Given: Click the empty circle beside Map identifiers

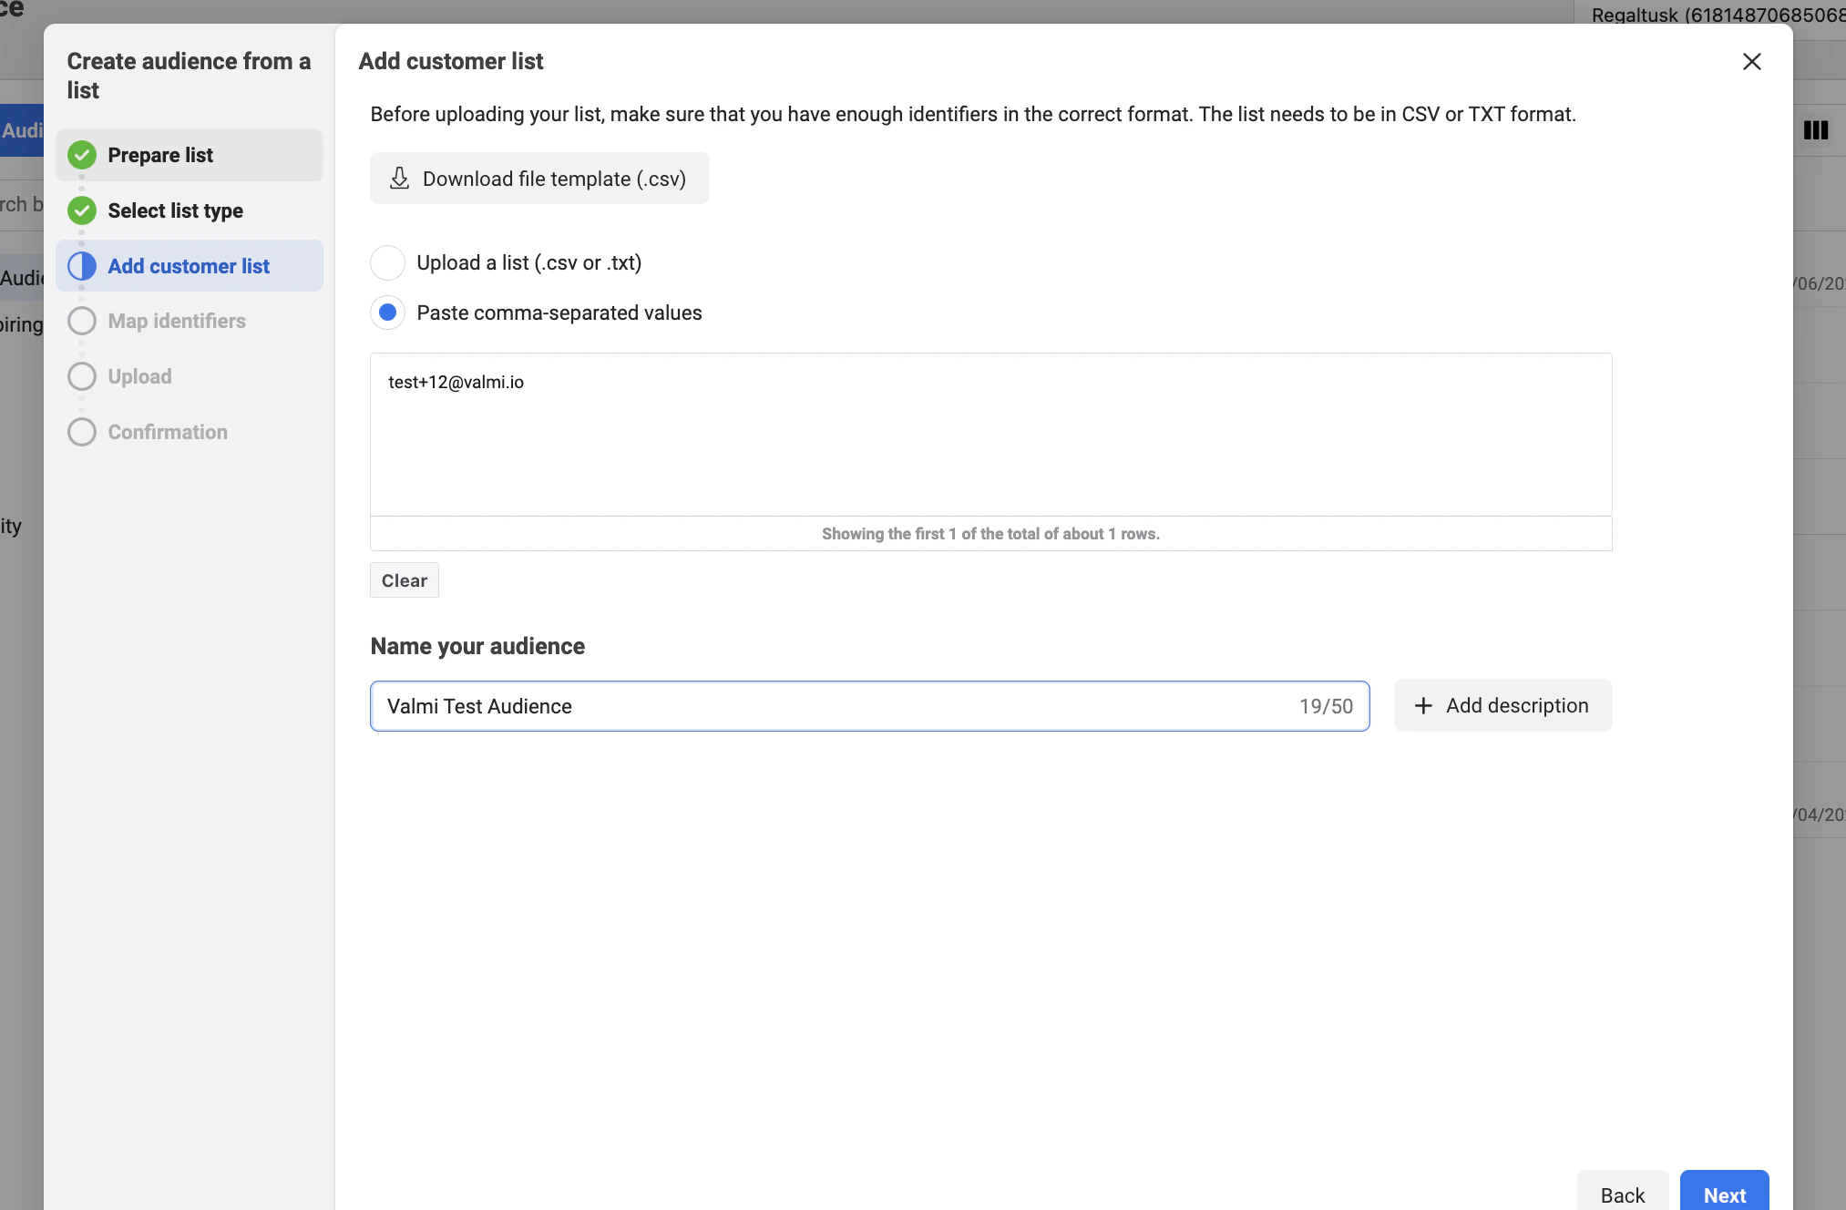Looking at the screenshot, I should click(x=82, y=321).
